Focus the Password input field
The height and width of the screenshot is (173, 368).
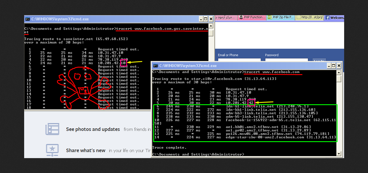[x=286, y=60]
